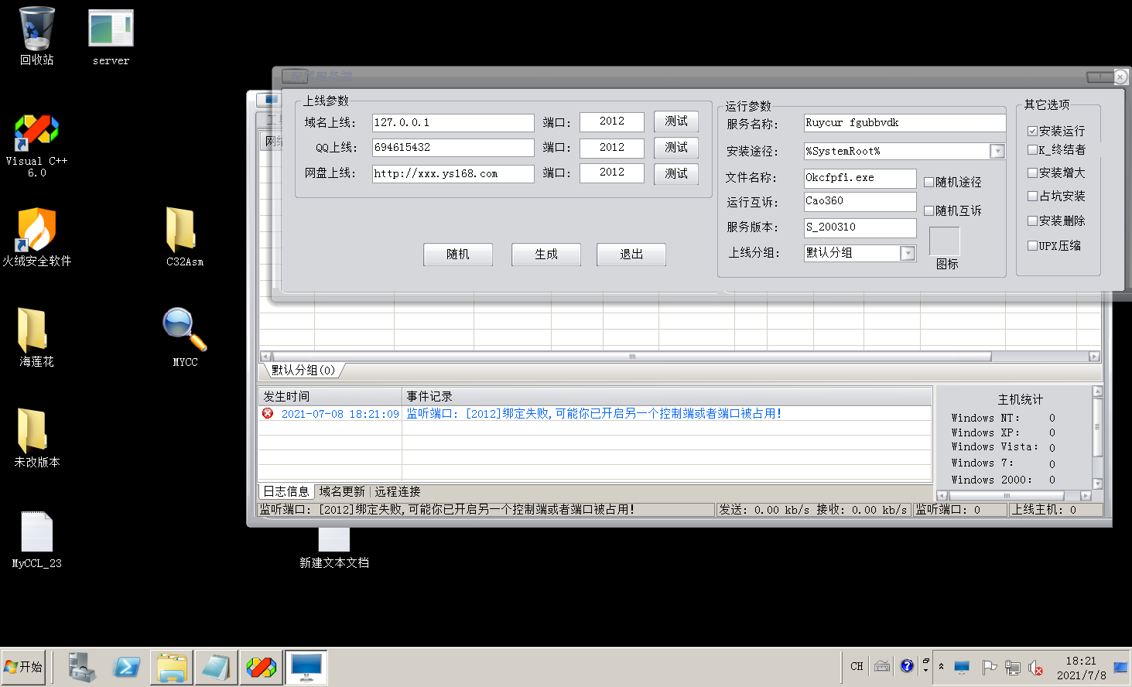The image size is (1132, 687).
Task: Click the 图标 icon preview box
Action: tap(944, 241)
